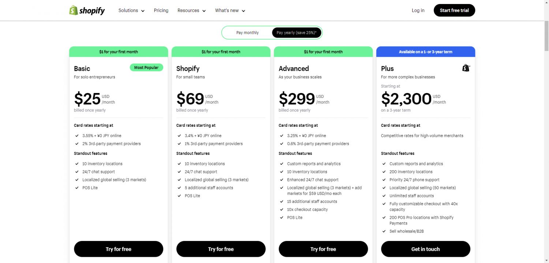This screenshot has width=549, height=263.
Task: Click the Shopify Plus bag icon
Action: point(466,68)
